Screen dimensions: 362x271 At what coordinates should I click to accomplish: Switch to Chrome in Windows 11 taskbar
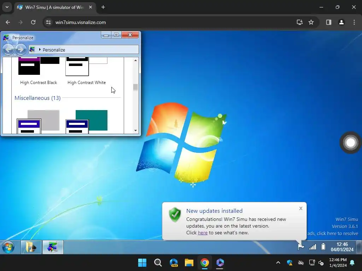tap(205, 263)
